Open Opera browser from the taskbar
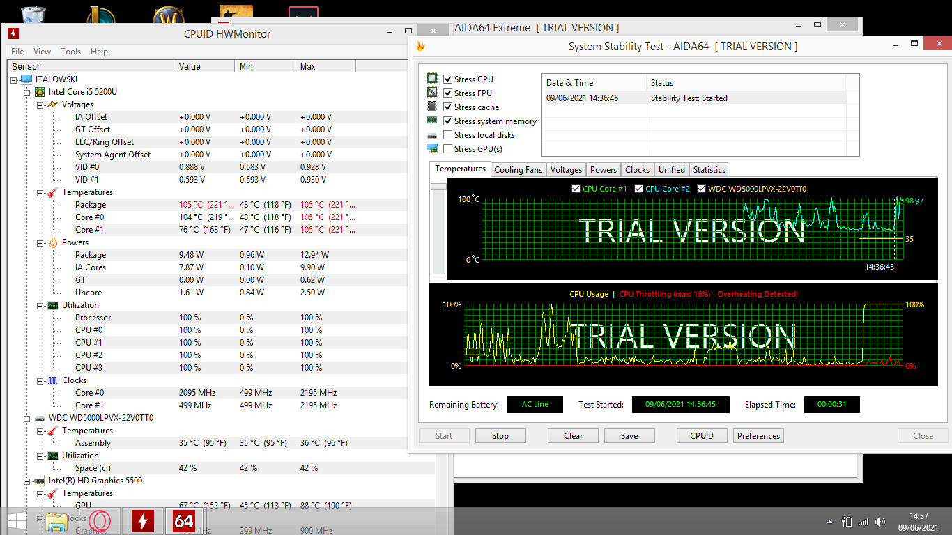Screen dimensions: 952x535 click(100, 521)
